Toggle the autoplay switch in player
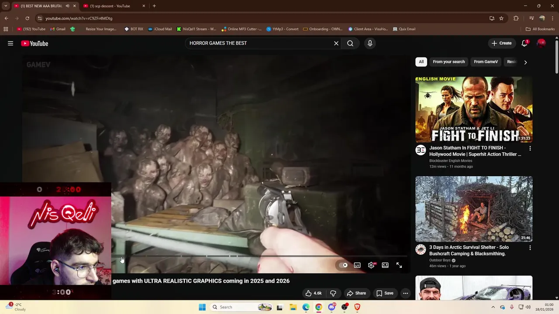Image resolution: width=559 pixels, height=314 pixels. pos(344,265)
